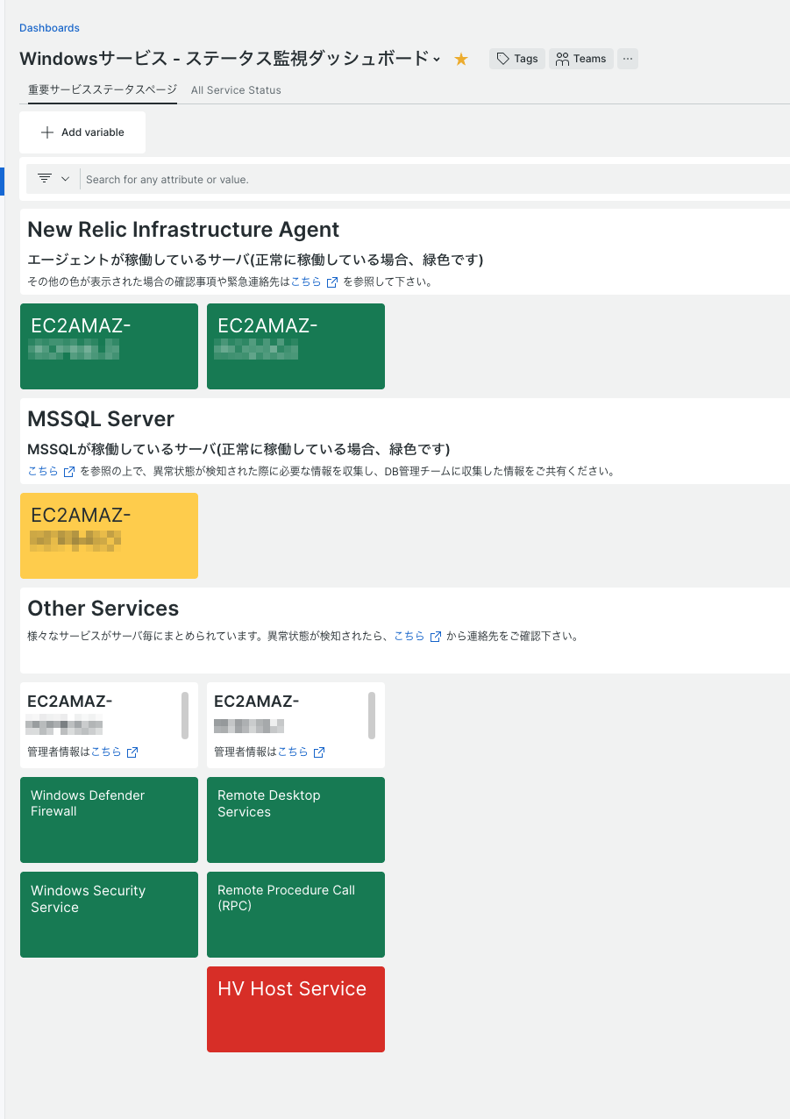
Task: Select the red HV Host Service tile
Action: [x=295, y=1009]
